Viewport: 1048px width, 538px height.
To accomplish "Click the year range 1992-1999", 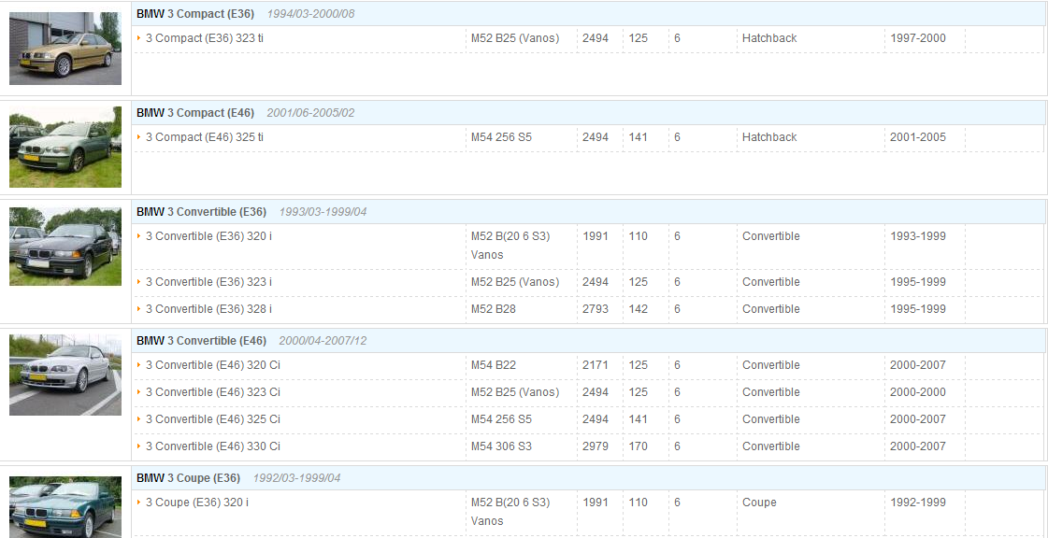I will 918,502.
